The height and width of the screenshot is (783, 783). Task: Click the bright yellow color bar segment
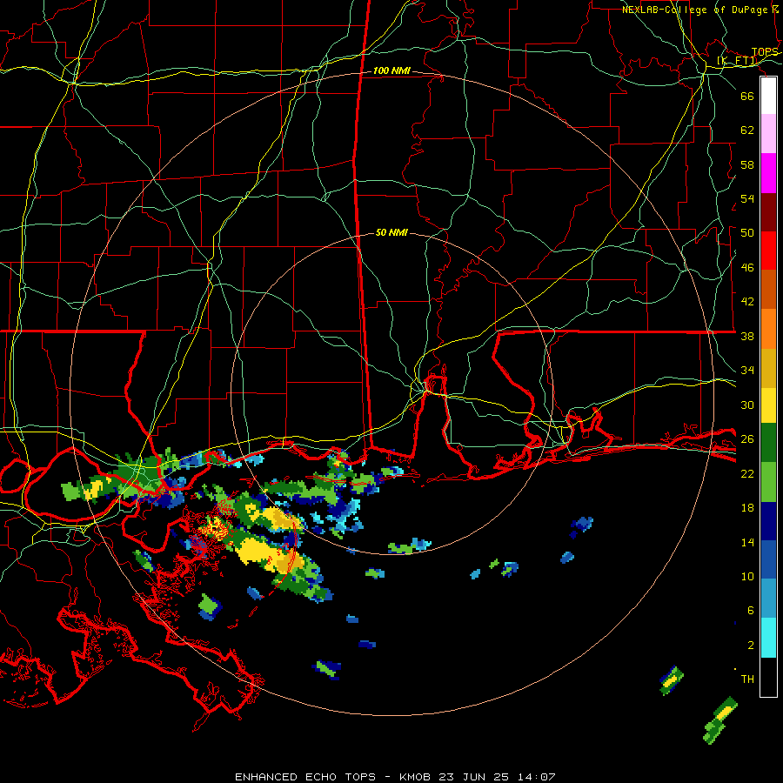[x=768, y=405]
